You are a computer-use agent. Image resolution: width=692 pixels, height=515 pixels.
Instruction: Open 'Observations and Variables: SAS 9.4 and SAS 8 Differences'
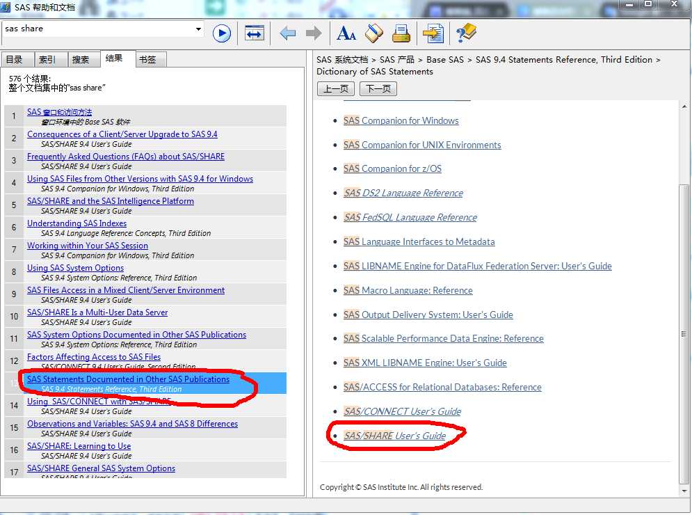[x=132, y=424]
